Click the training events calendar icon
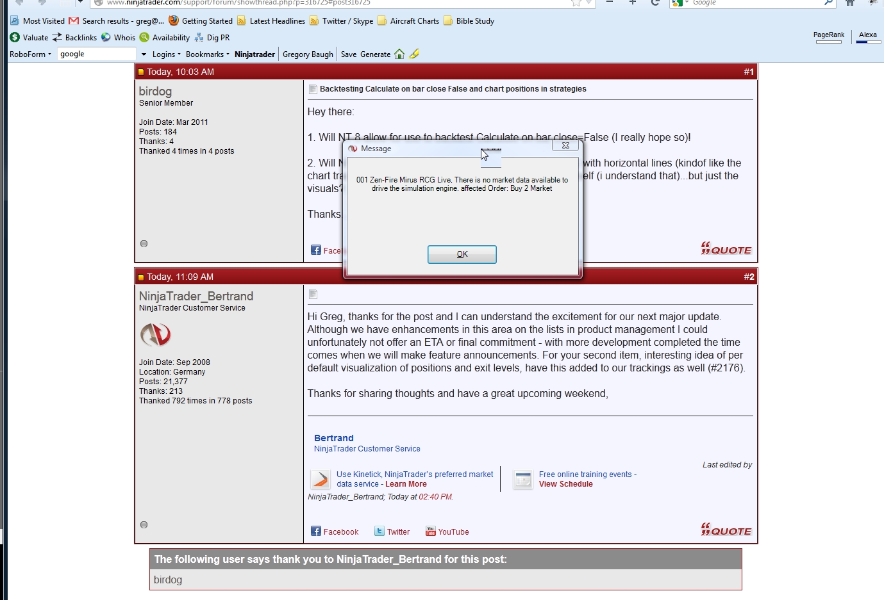Screen dimensions: 884x600 (x=523, y=479)
